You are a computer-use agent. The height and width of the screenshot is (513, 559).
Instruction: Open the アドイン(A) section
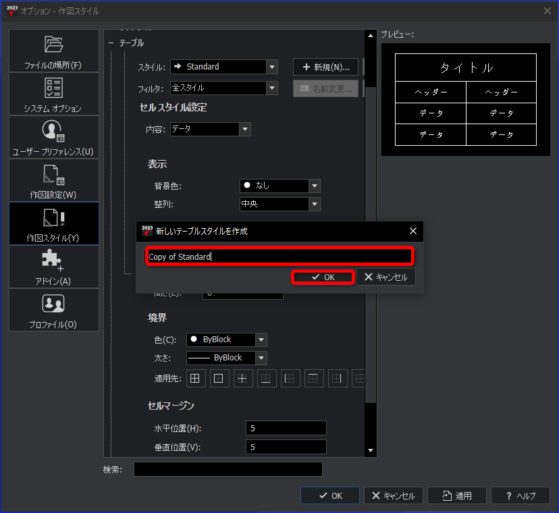(54, 267)
